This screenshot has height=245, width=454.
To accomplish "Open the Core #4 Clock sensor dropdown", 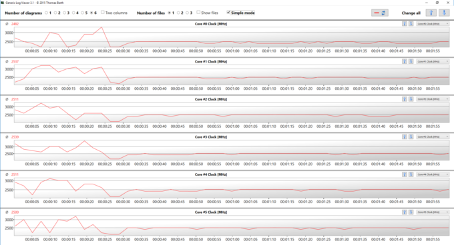I will click(x=433, y=174).
